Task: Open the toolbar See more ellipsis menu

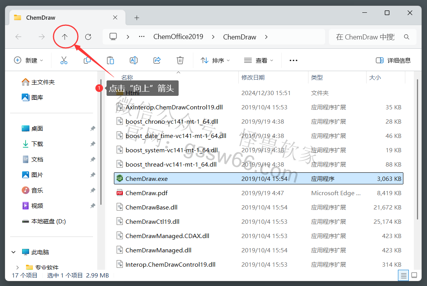Action: (x=293, y=60)
